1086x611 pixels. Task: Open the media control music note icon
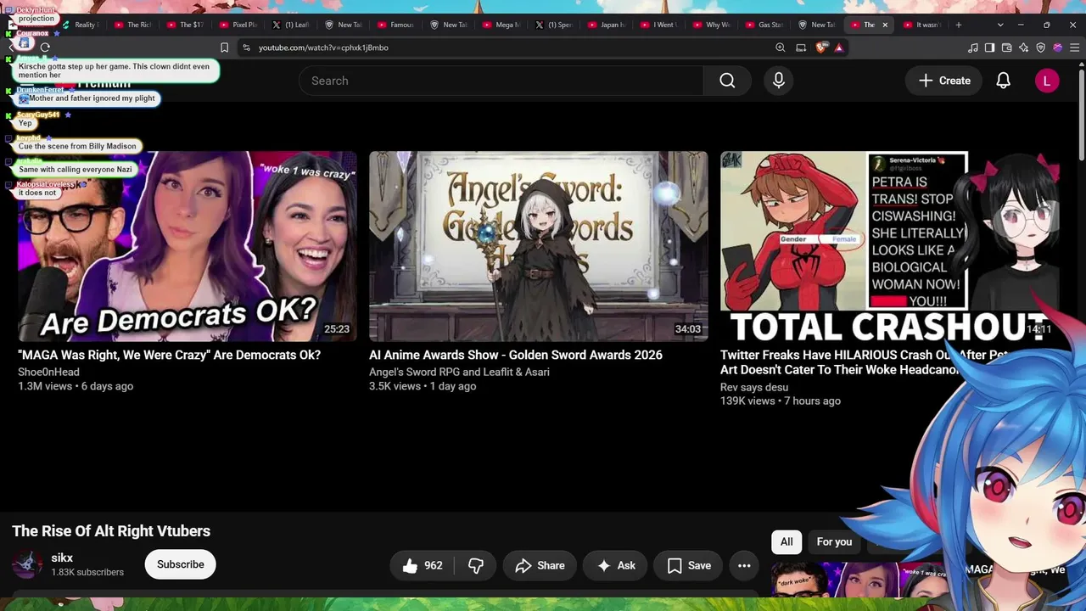(972, 48)
